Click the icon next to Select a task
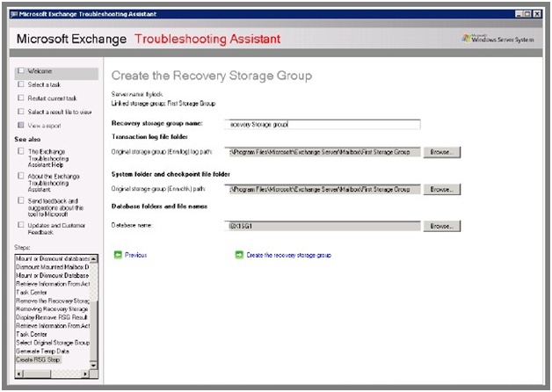 tap(21, 84)
